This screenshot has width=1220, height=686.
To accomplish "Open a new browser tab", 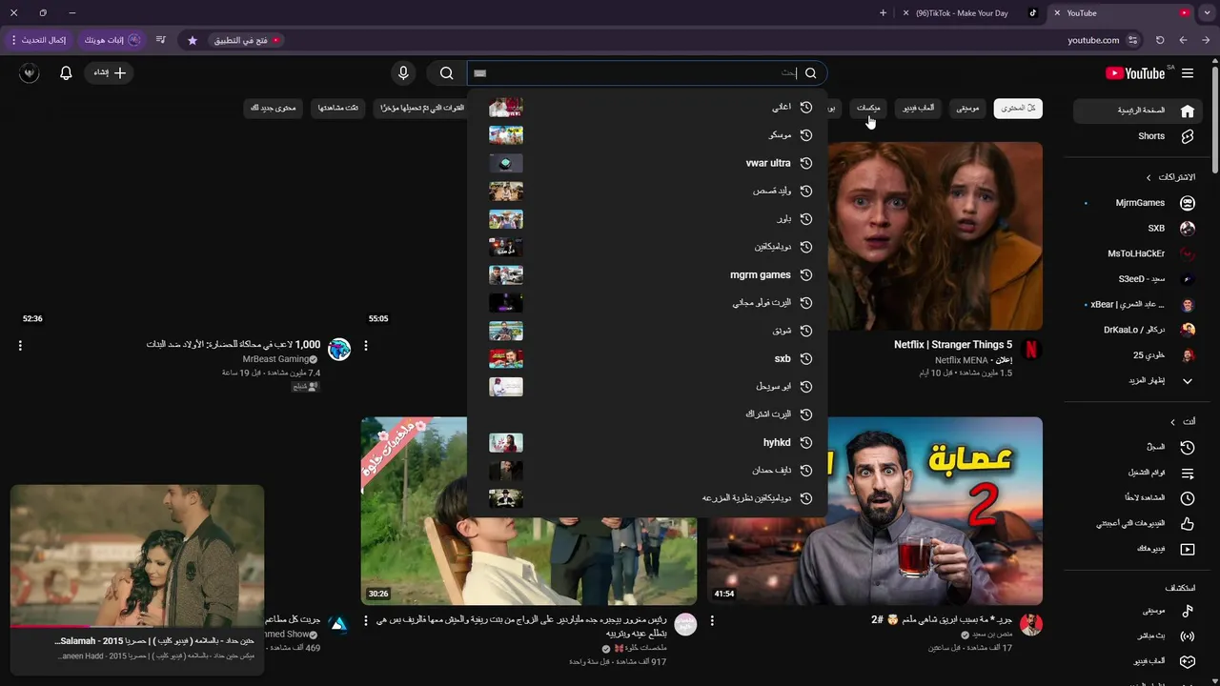I will 883,13.
